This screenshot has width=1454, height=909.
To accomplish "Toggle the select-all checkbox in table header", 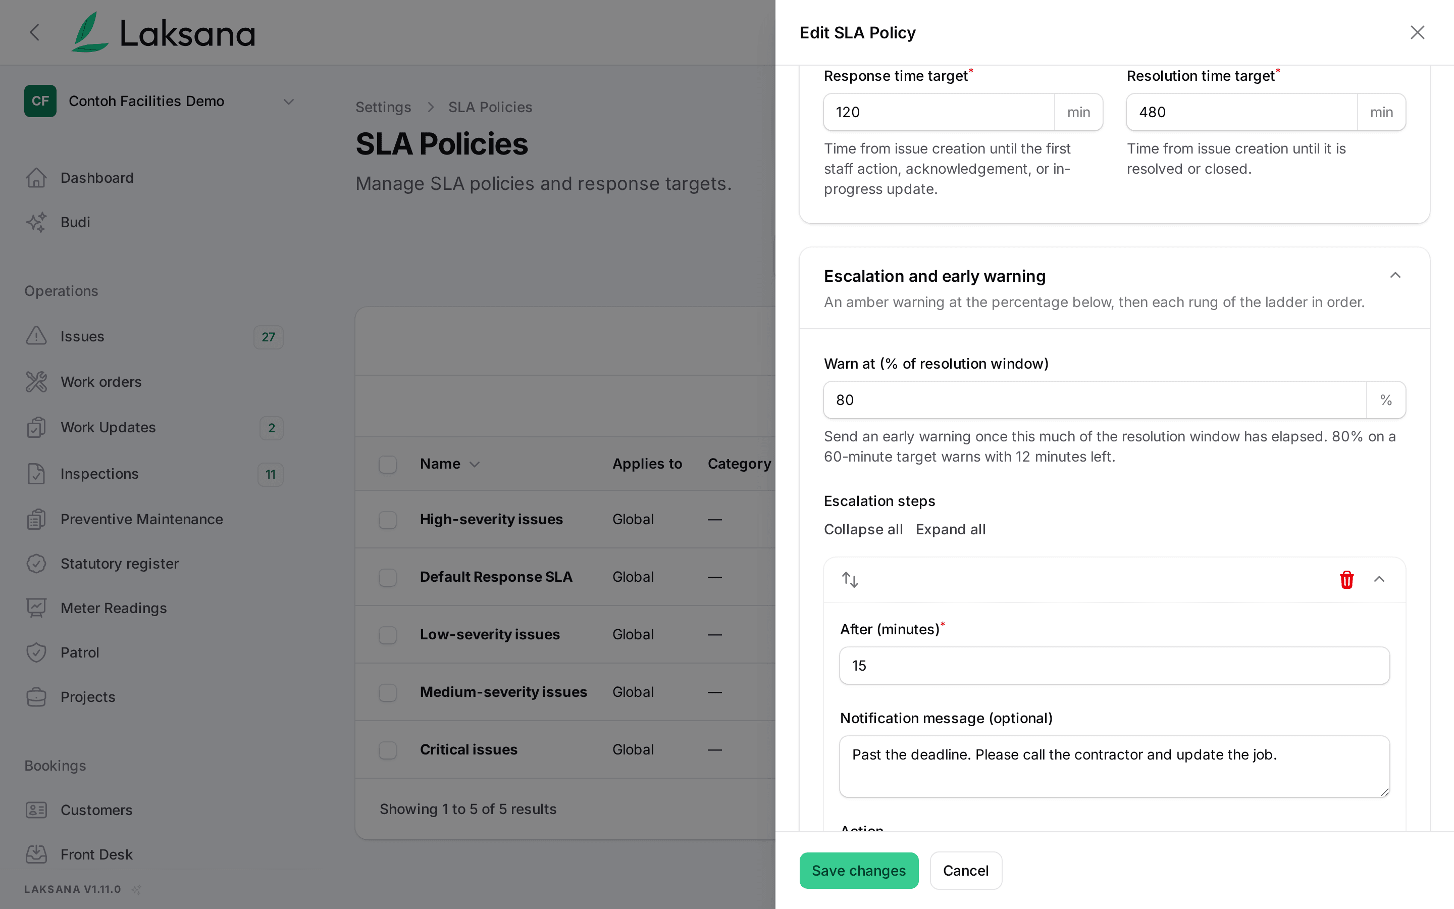I will [x=388, y=464].
